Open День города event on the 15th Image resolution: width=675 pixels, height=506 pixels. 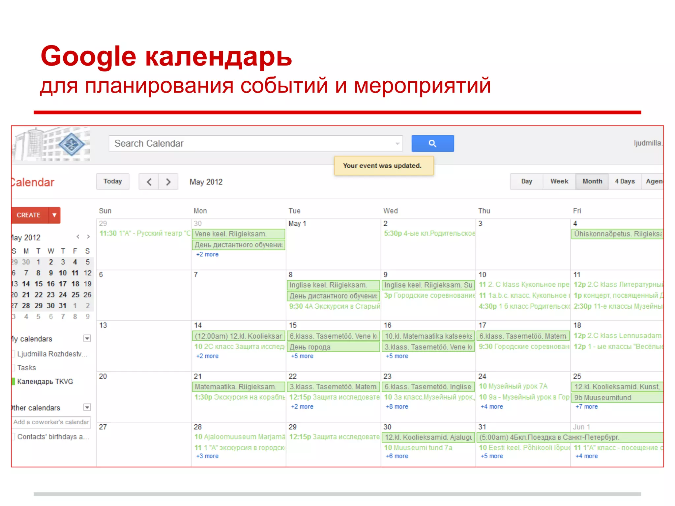pos(334,347)
